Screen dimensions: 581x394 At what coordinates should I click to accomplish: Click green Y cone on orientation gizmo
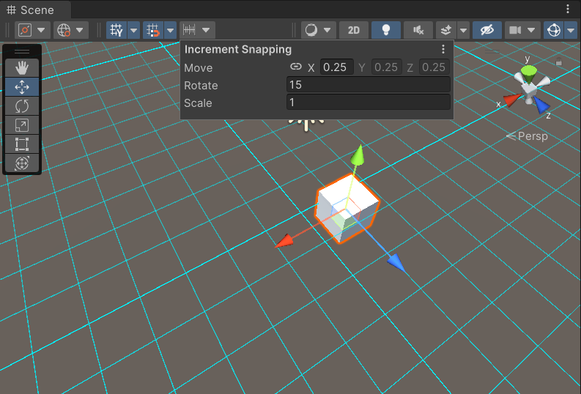coord(529,74)
